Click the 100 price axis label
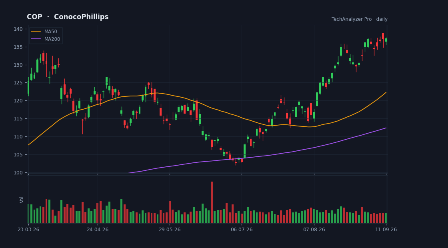Image resolution: width=448 pixels, height=248 pixels. 18,172
